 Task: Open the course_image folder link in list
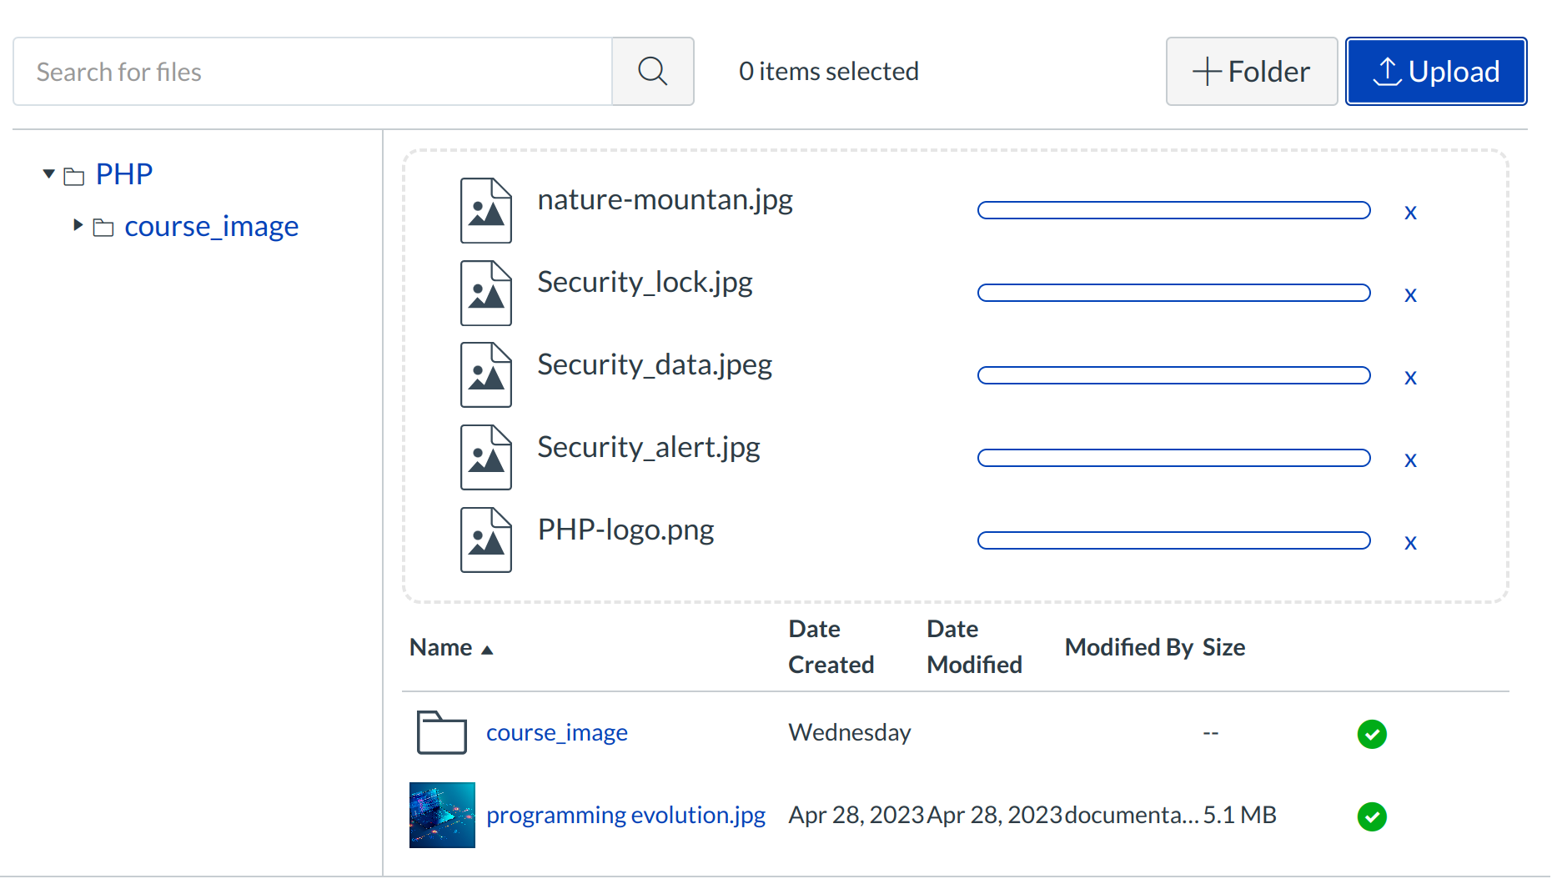point(556,733)
